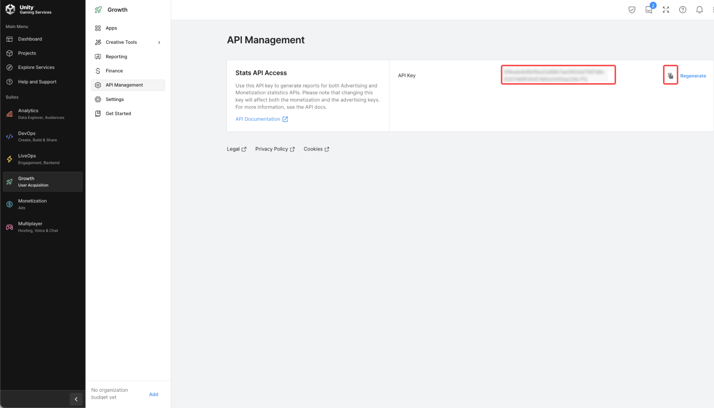The image size is (714, 408).
Task: Toggle fullscreen with the expand icon
Action: (x=666, y=9)
